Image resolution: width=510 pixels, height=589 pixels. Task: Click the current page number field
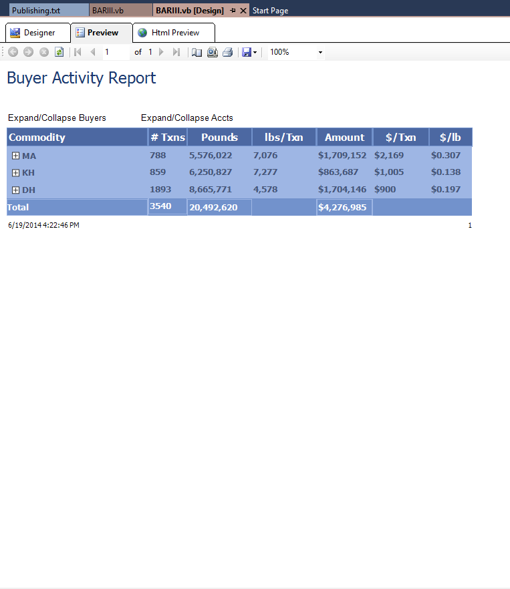(x=116, y=52)
